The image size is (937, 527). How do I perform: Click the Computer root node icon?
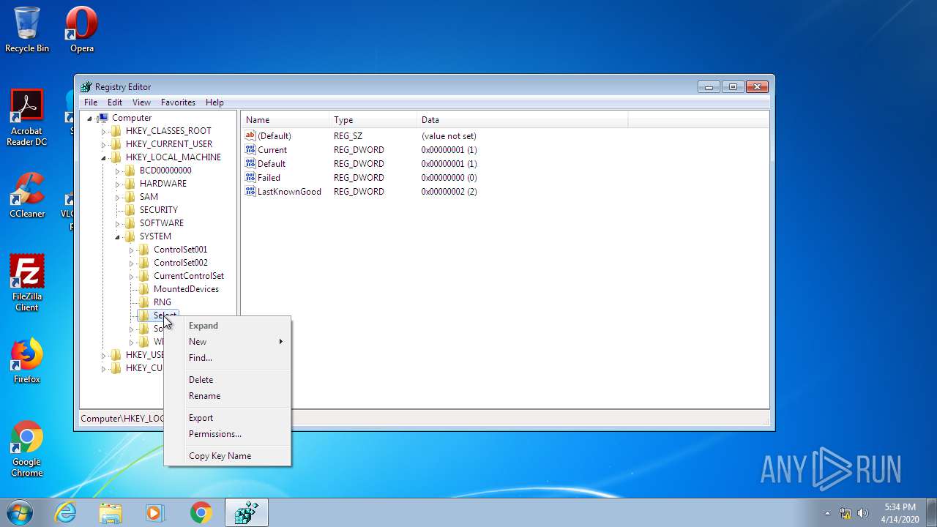click(103, 118)
